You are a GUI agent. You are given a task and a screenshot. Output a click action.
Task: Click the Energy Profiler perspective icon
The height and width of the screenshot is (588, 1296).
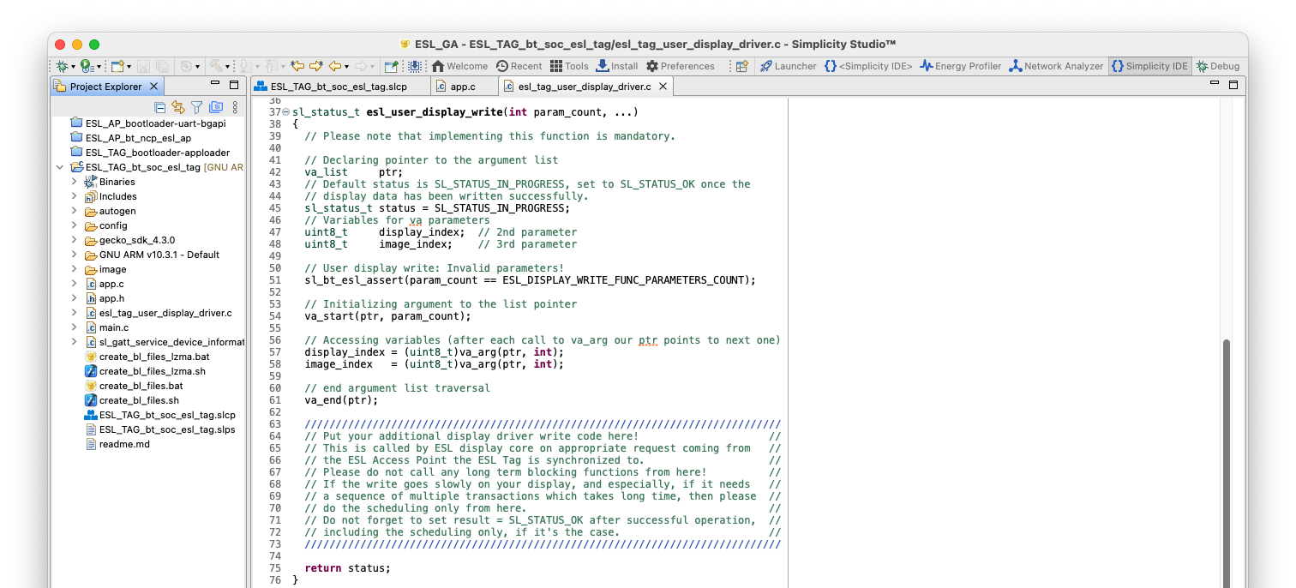pos(960,65)
